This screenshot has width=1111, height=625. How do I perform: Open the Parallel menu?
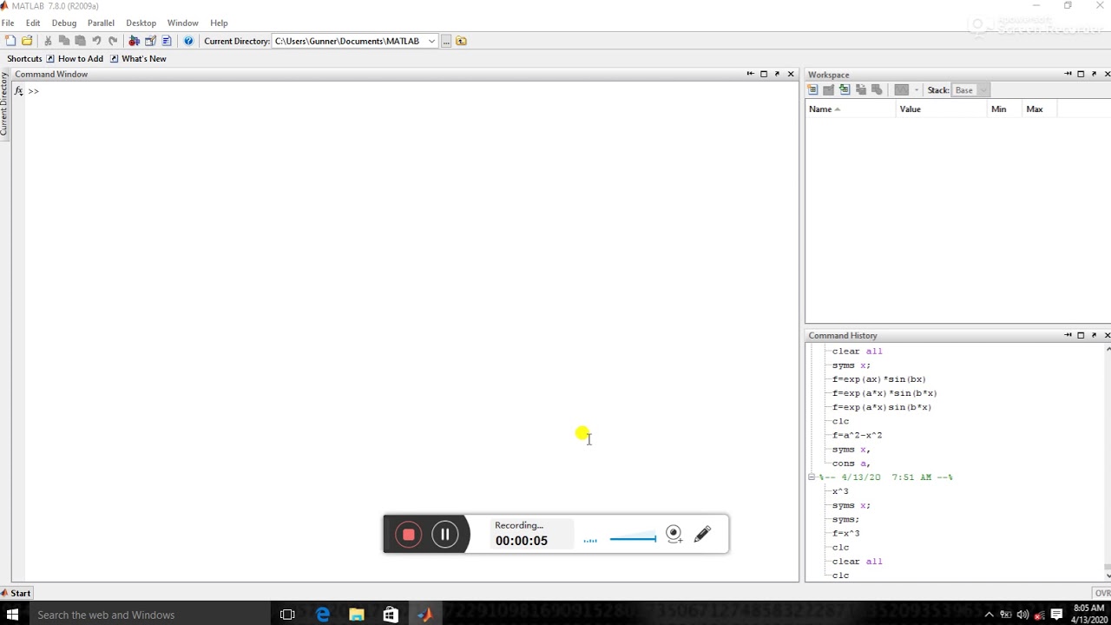[x=101, y=23]
